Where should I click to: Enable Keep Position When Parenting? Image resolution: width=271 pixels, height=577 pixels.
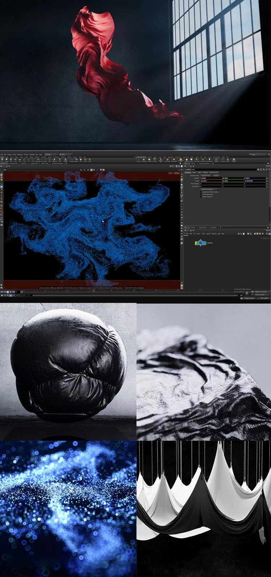coord(201,192)
